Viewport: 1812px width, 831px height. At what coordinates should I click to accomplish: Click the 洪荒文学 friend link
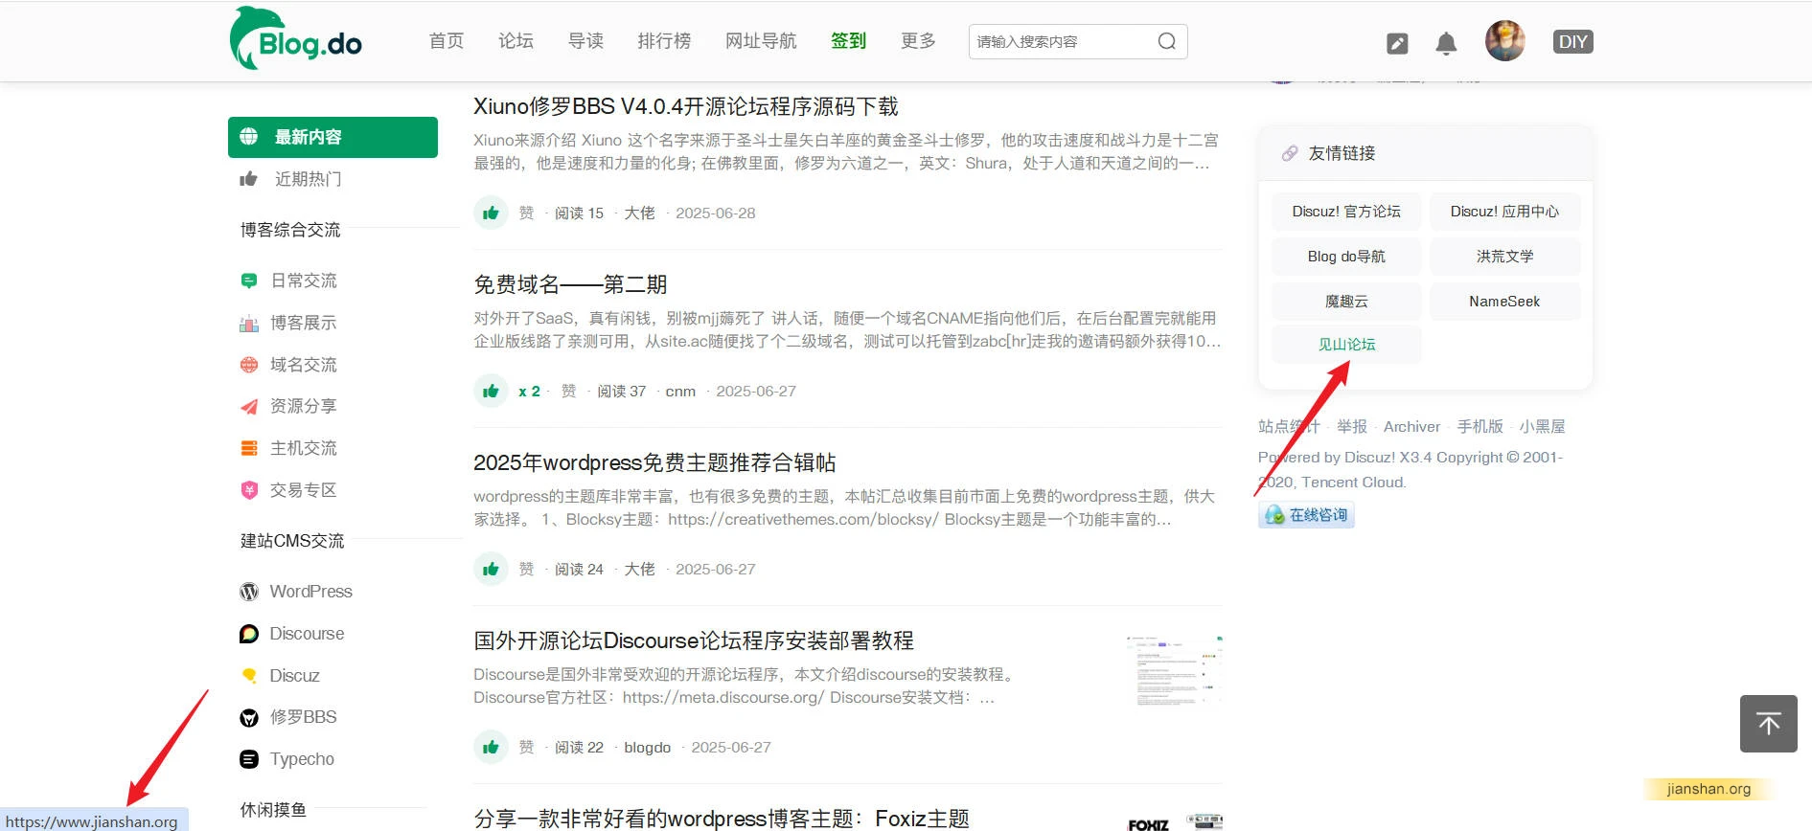point(1504,257)
